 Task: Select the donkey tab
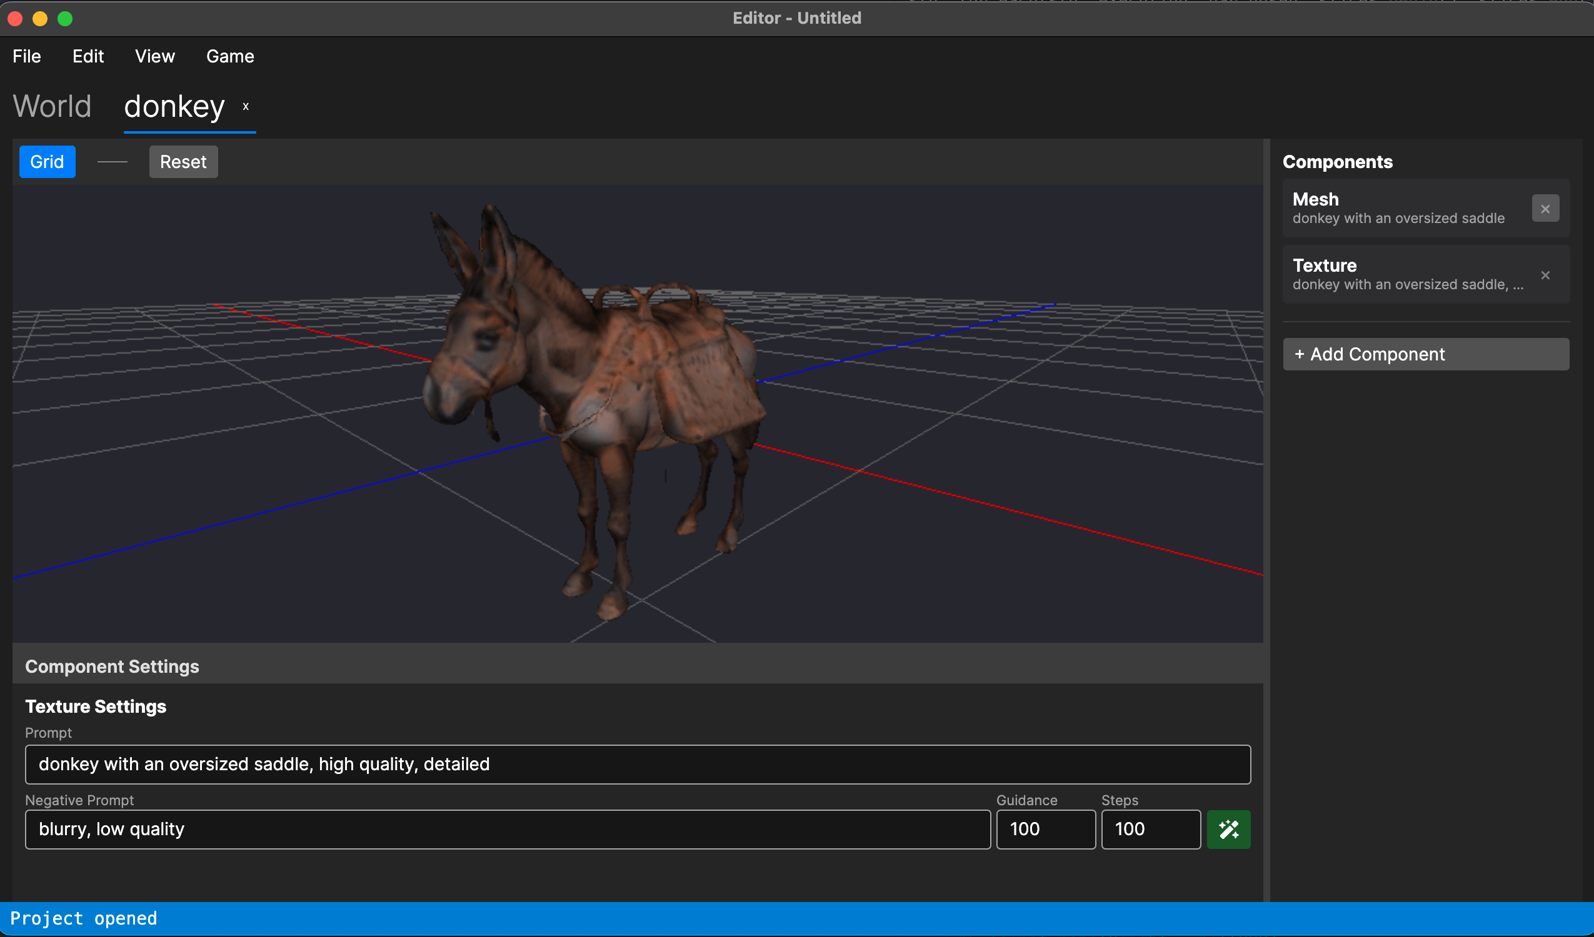coord(174,106)
